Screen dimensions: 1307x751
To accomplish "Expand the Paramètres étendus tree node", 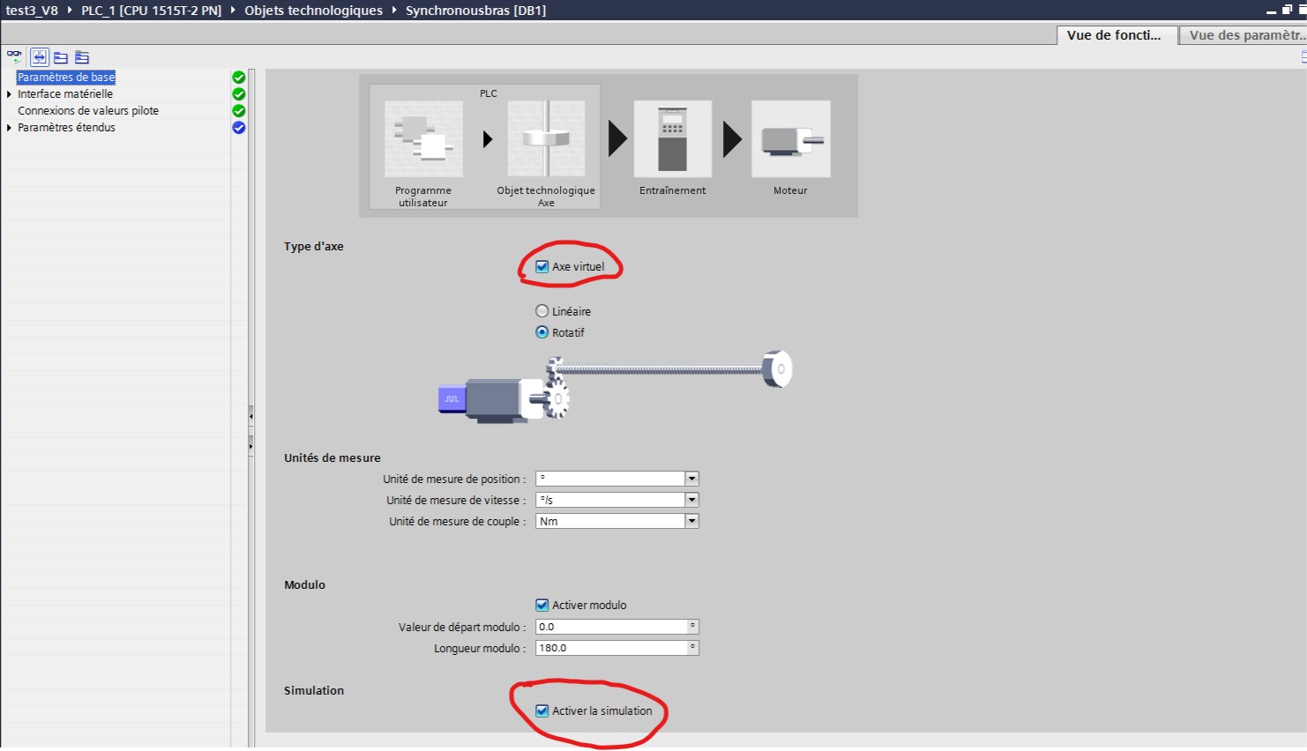I will coord(9,128).
